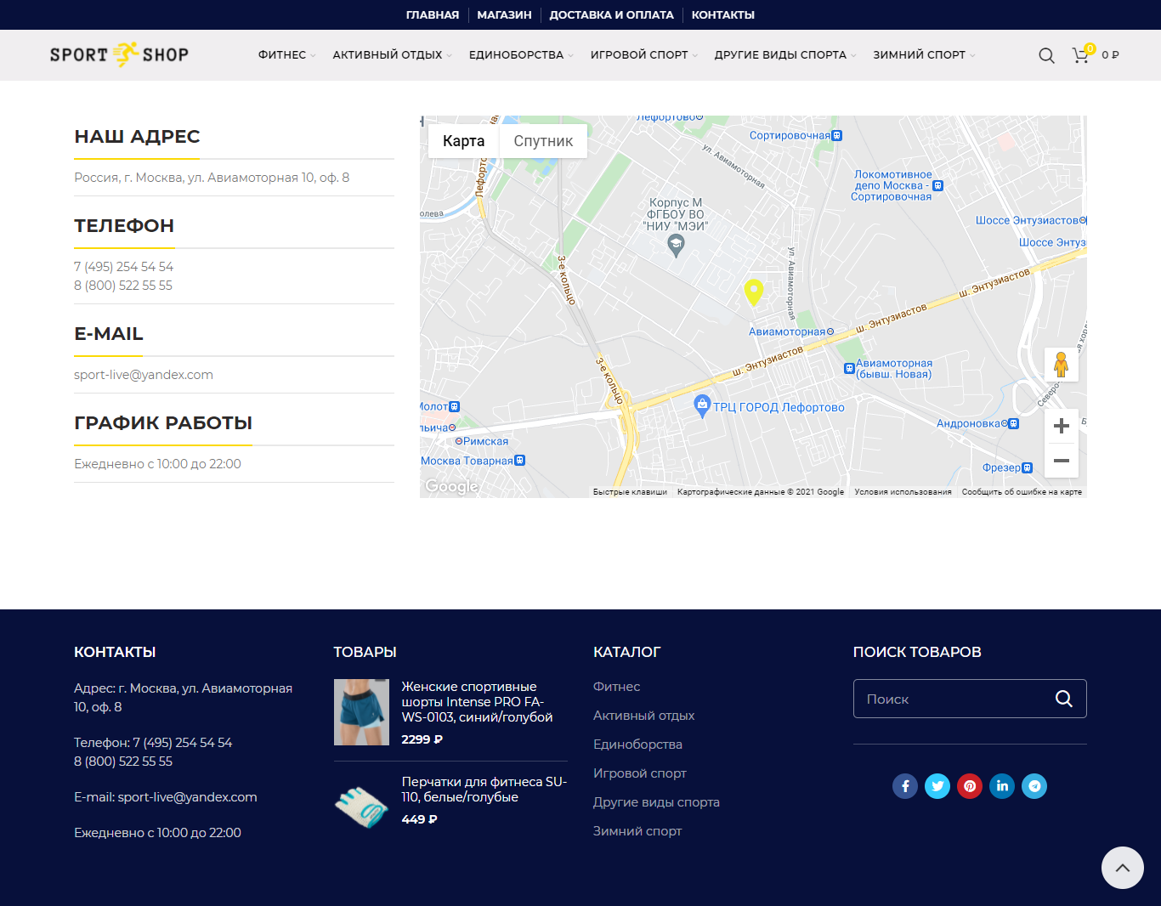Click the Фрезер station icon
This screenshot has height=906, width=1161.
[x=1028, y=467]
